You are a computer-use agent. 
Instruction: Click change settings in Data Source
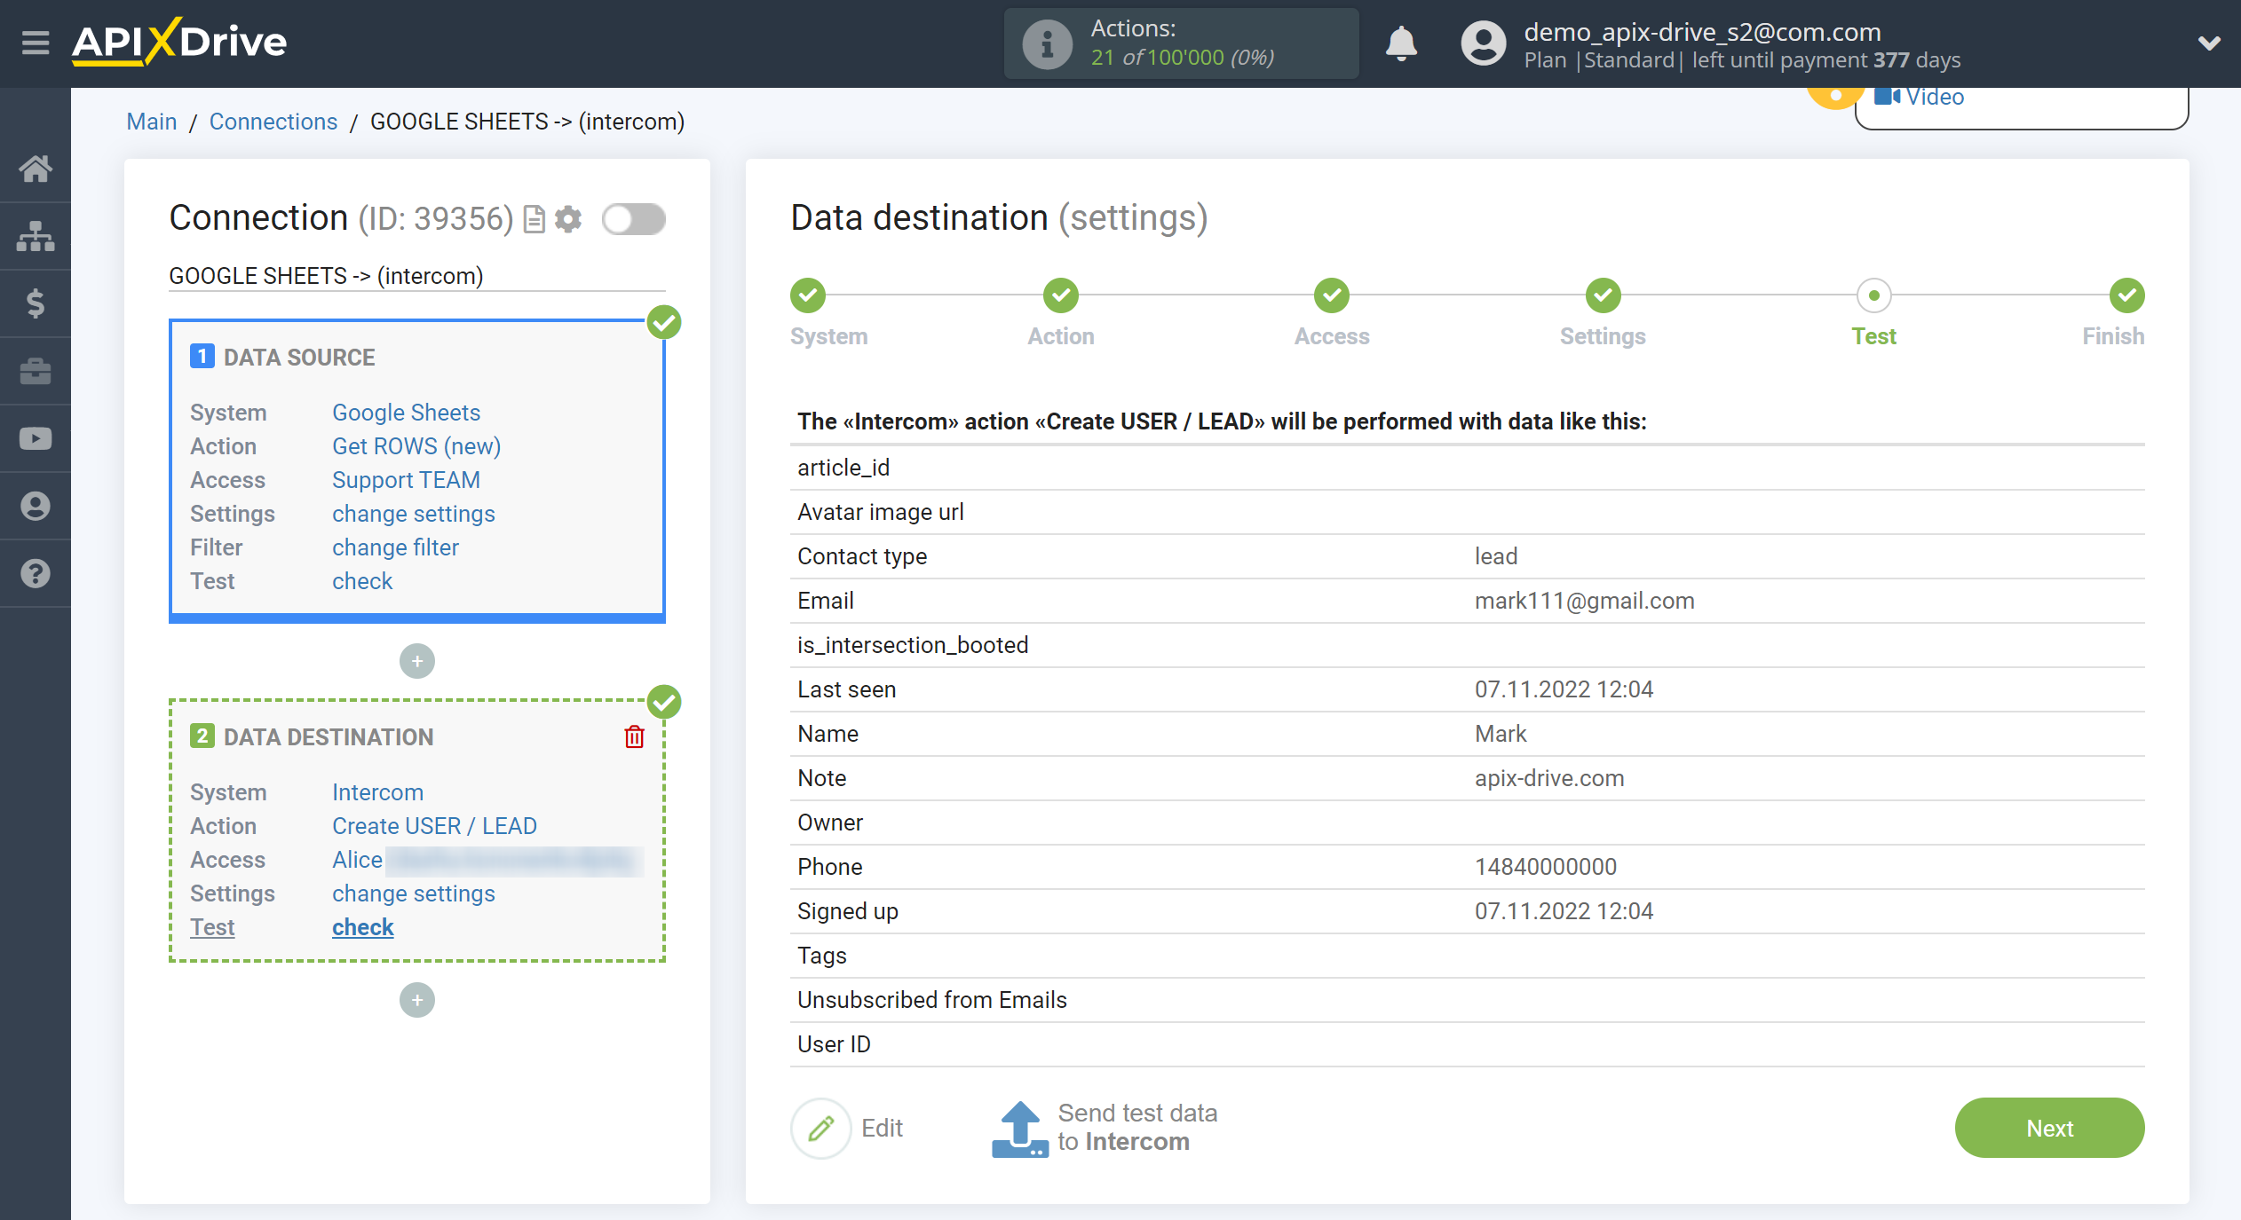[414, 514]
